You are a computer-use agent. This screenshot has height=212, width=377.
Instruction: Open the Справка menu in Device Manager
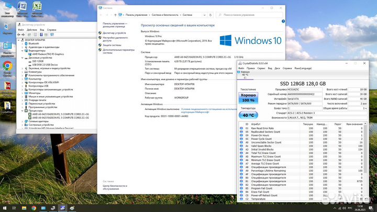(51, 30)
